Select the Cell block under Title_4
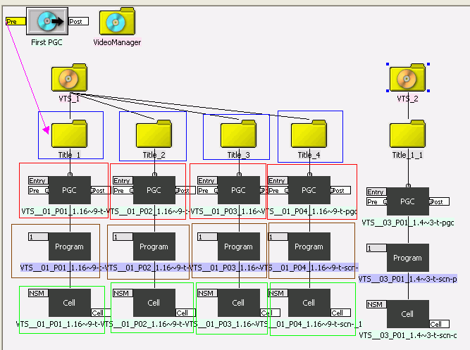The height and width of the screenshot is (350, 470). point(309,303)
